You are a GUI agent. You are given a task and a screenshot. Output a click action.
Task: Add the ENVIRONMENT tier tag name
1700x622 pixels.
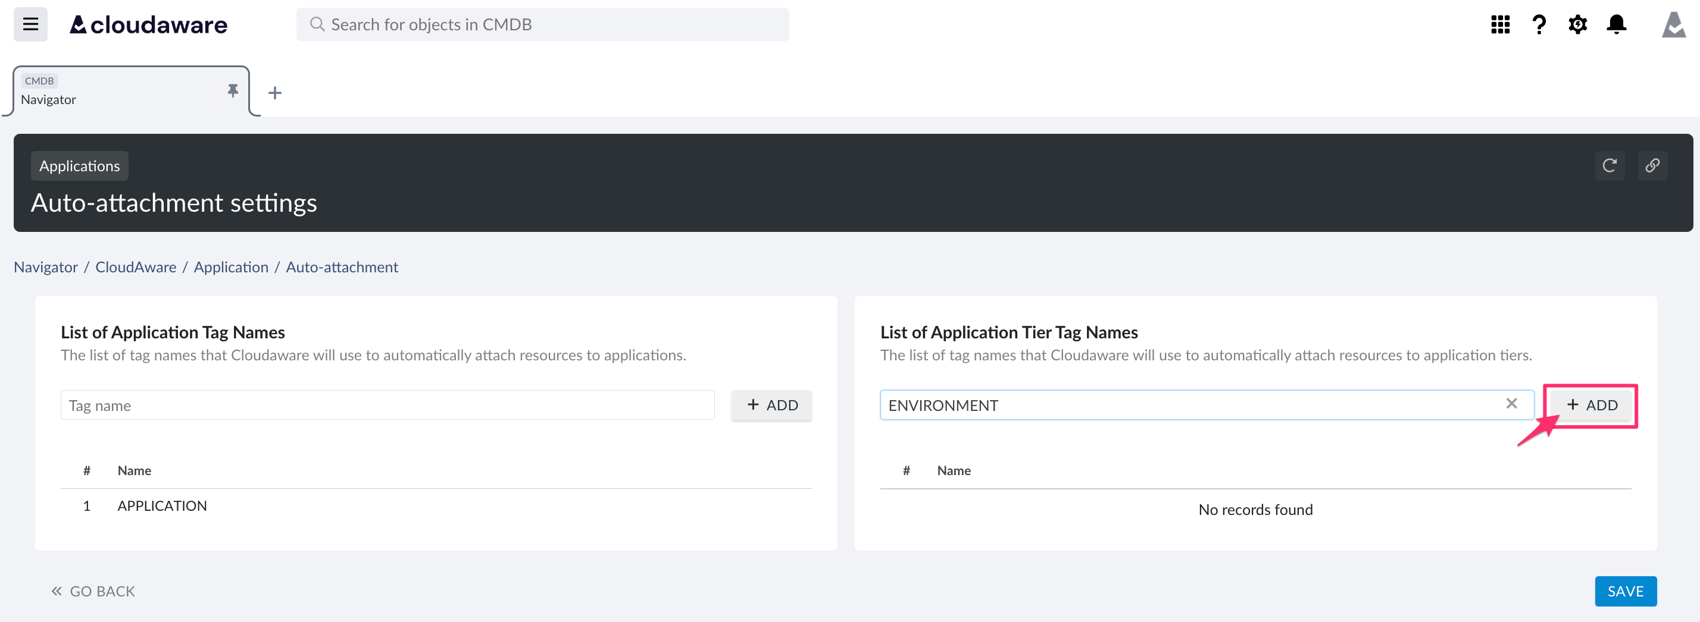1591,405
